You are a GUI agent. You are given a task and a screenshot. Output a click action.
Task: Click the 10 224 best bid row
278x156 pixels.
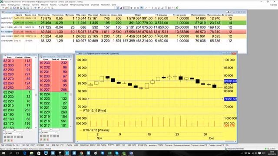[x=54, y=94]
